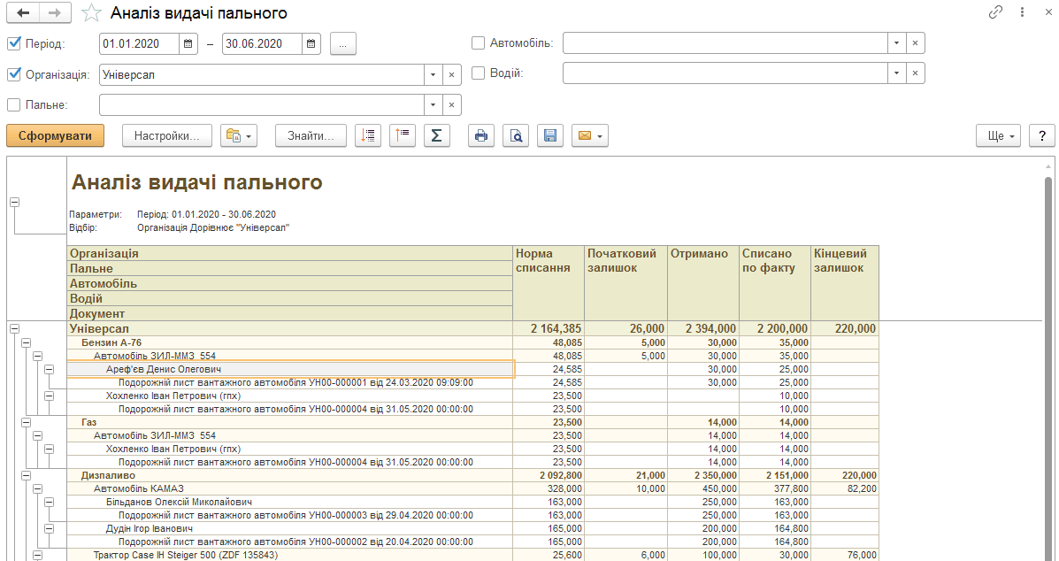This screenshot has width=1059, height=561.
Task: Click the Sum (Σ) toolbar icon
Action: [x=437, y=135]
